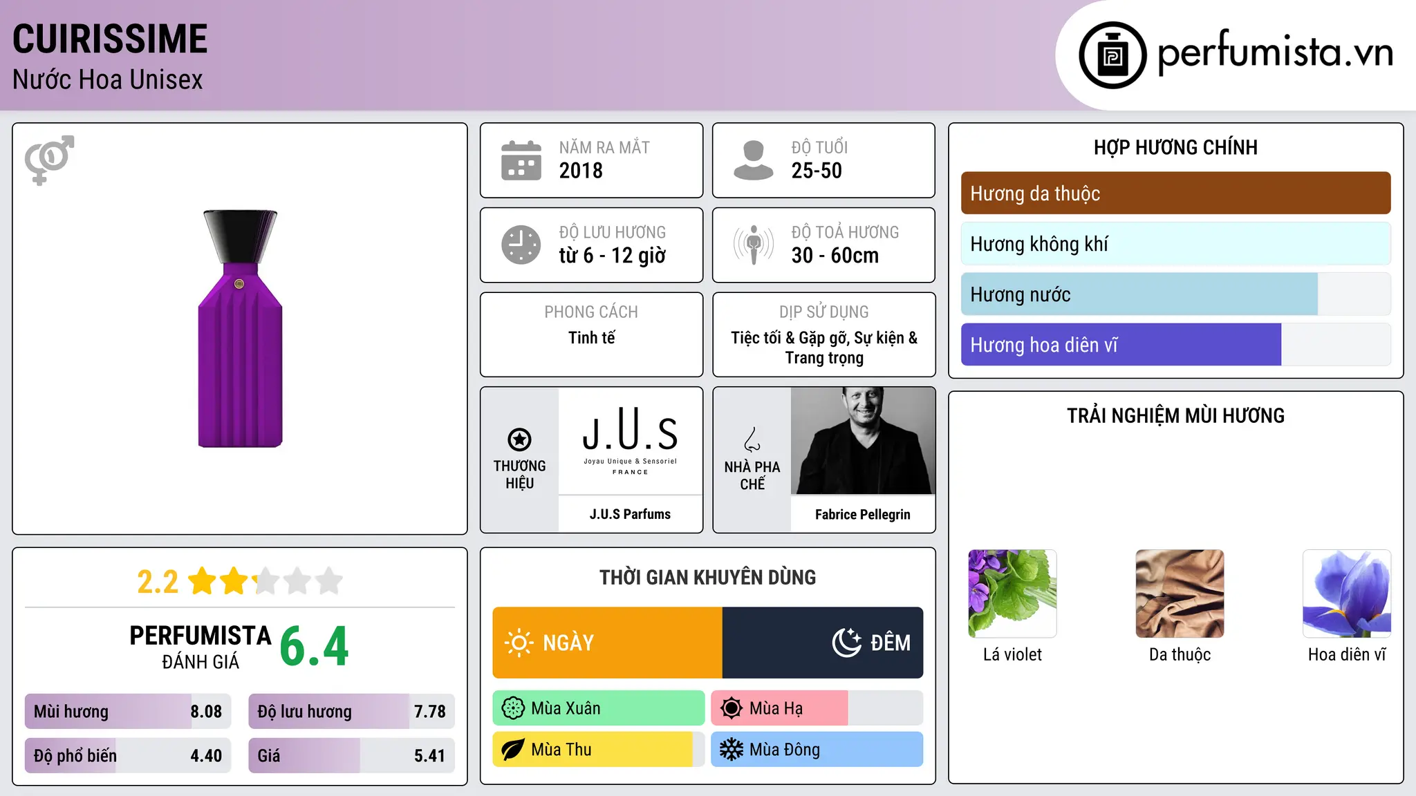
Task: Click the Mùi hương score bar
Action: (x=128, y=712)
